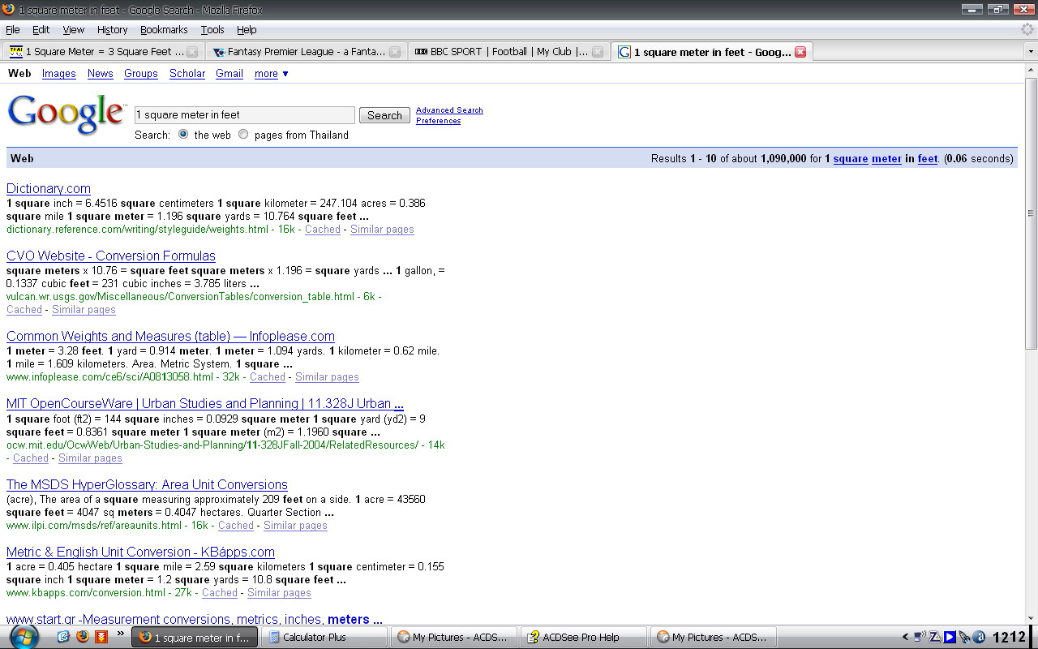The image size is (1038, 649).
Task: Click into the Google search input field
Action: pos(245,115)
